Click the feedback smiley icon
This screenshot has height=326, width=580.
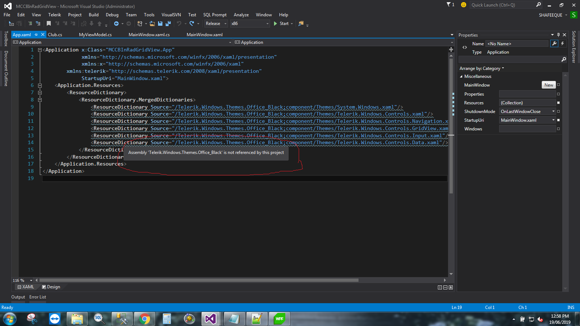click(463, 5)
